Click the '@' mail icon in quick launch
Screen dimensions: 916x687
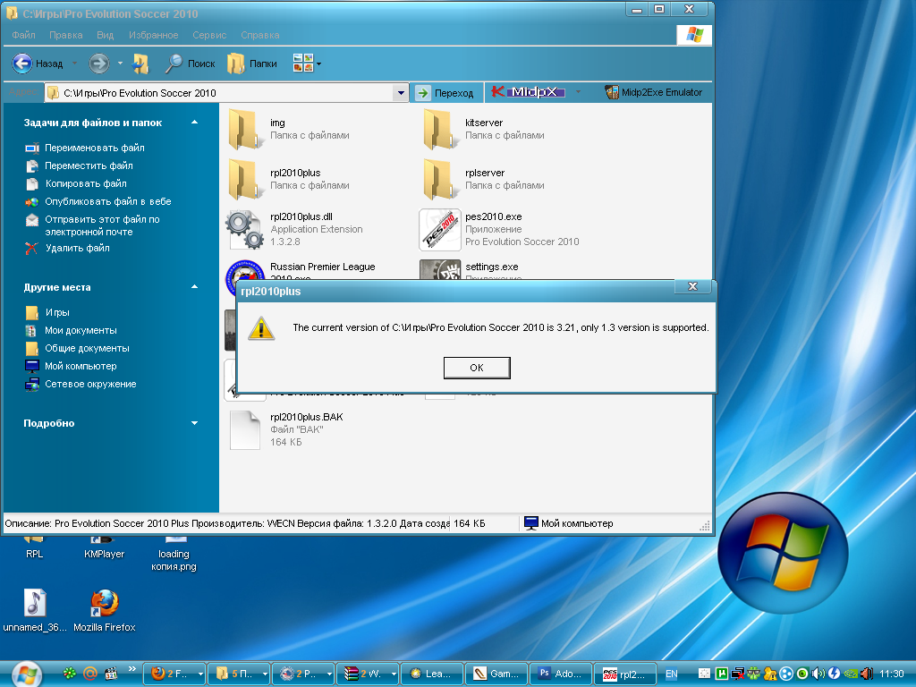tap(90, 674)
